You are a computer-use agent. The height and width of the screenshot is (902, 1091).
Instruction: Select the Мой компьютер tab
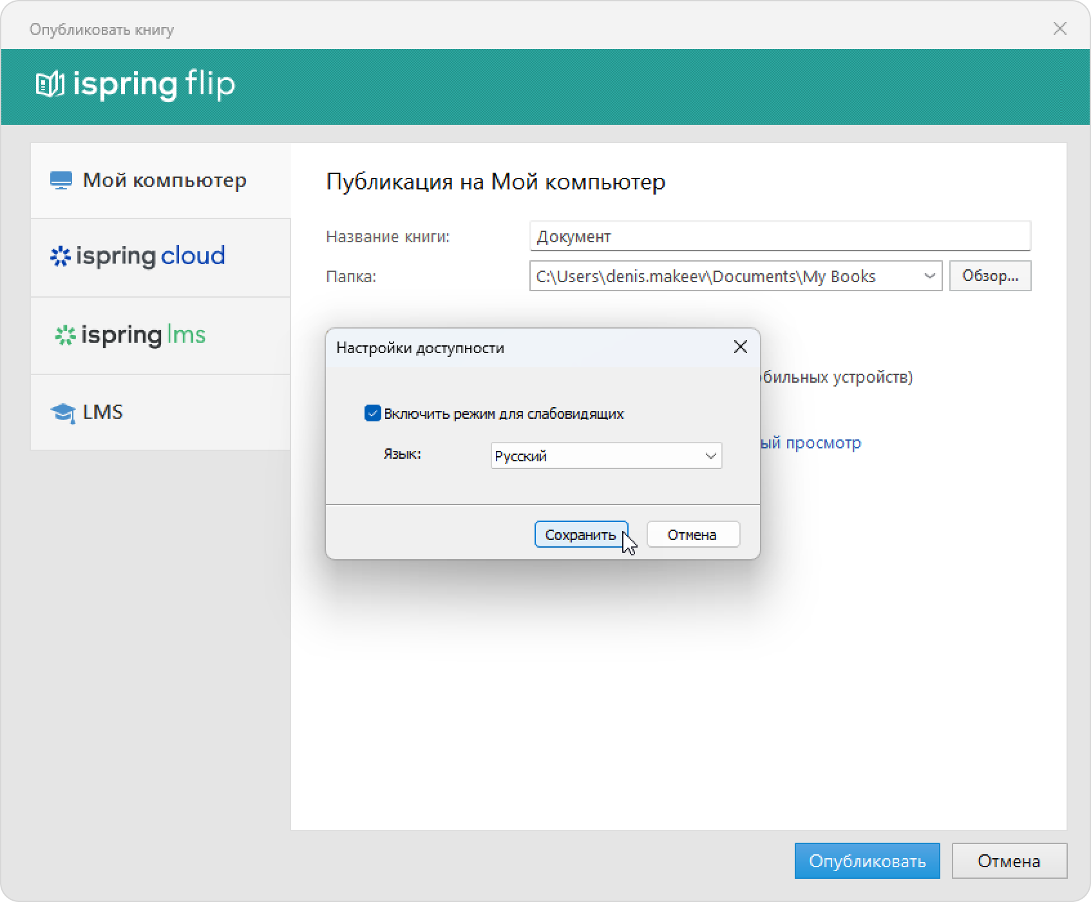click(x=160, y=180)
